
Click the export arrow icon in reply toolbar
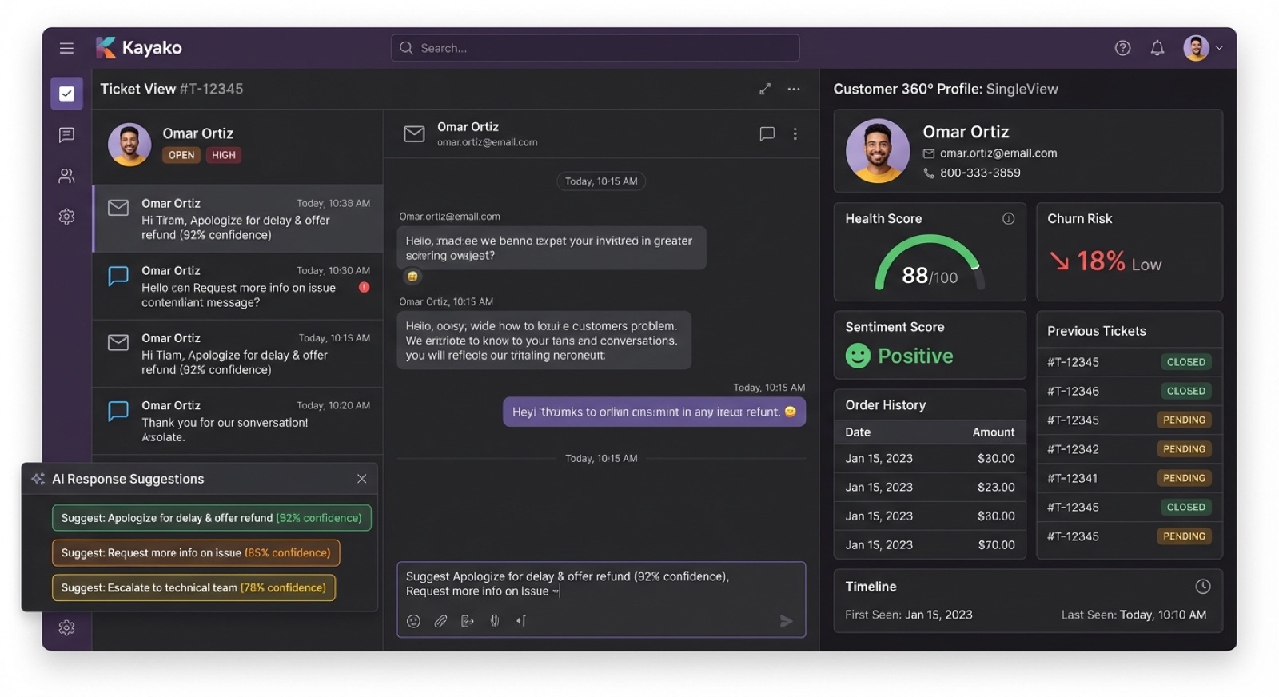click(x=468, y=621)
